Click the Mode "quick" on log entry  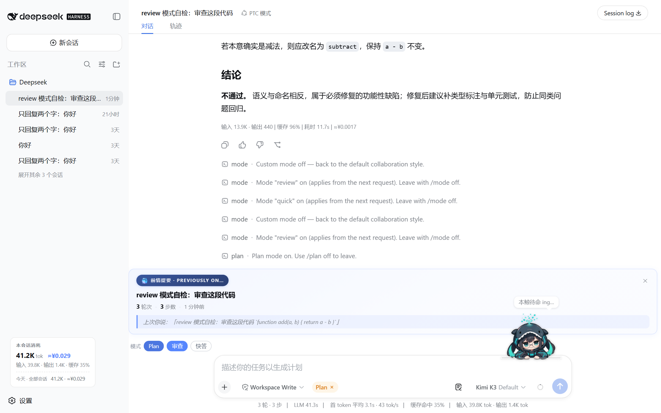point(339,201)
